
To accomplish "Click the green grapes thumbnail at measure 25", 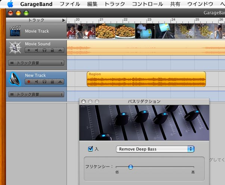I will coord(204,31).
